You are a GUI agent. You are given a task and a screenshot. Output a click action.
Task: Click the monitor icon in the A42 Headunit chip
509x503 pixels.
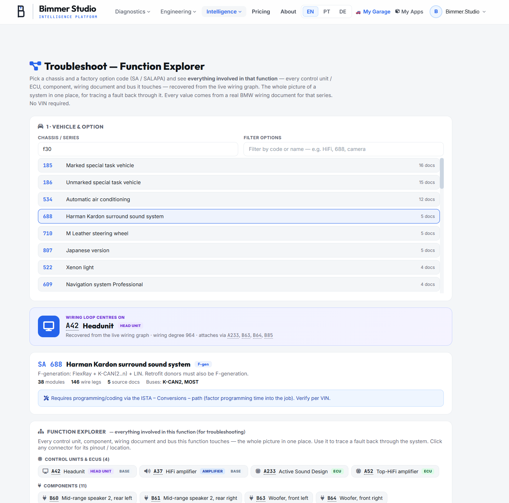[x=45, y=471]
